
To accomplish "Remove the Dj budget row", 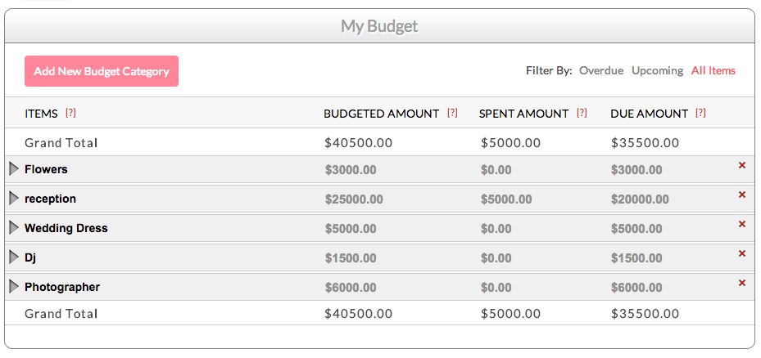I will click(742, 253).
